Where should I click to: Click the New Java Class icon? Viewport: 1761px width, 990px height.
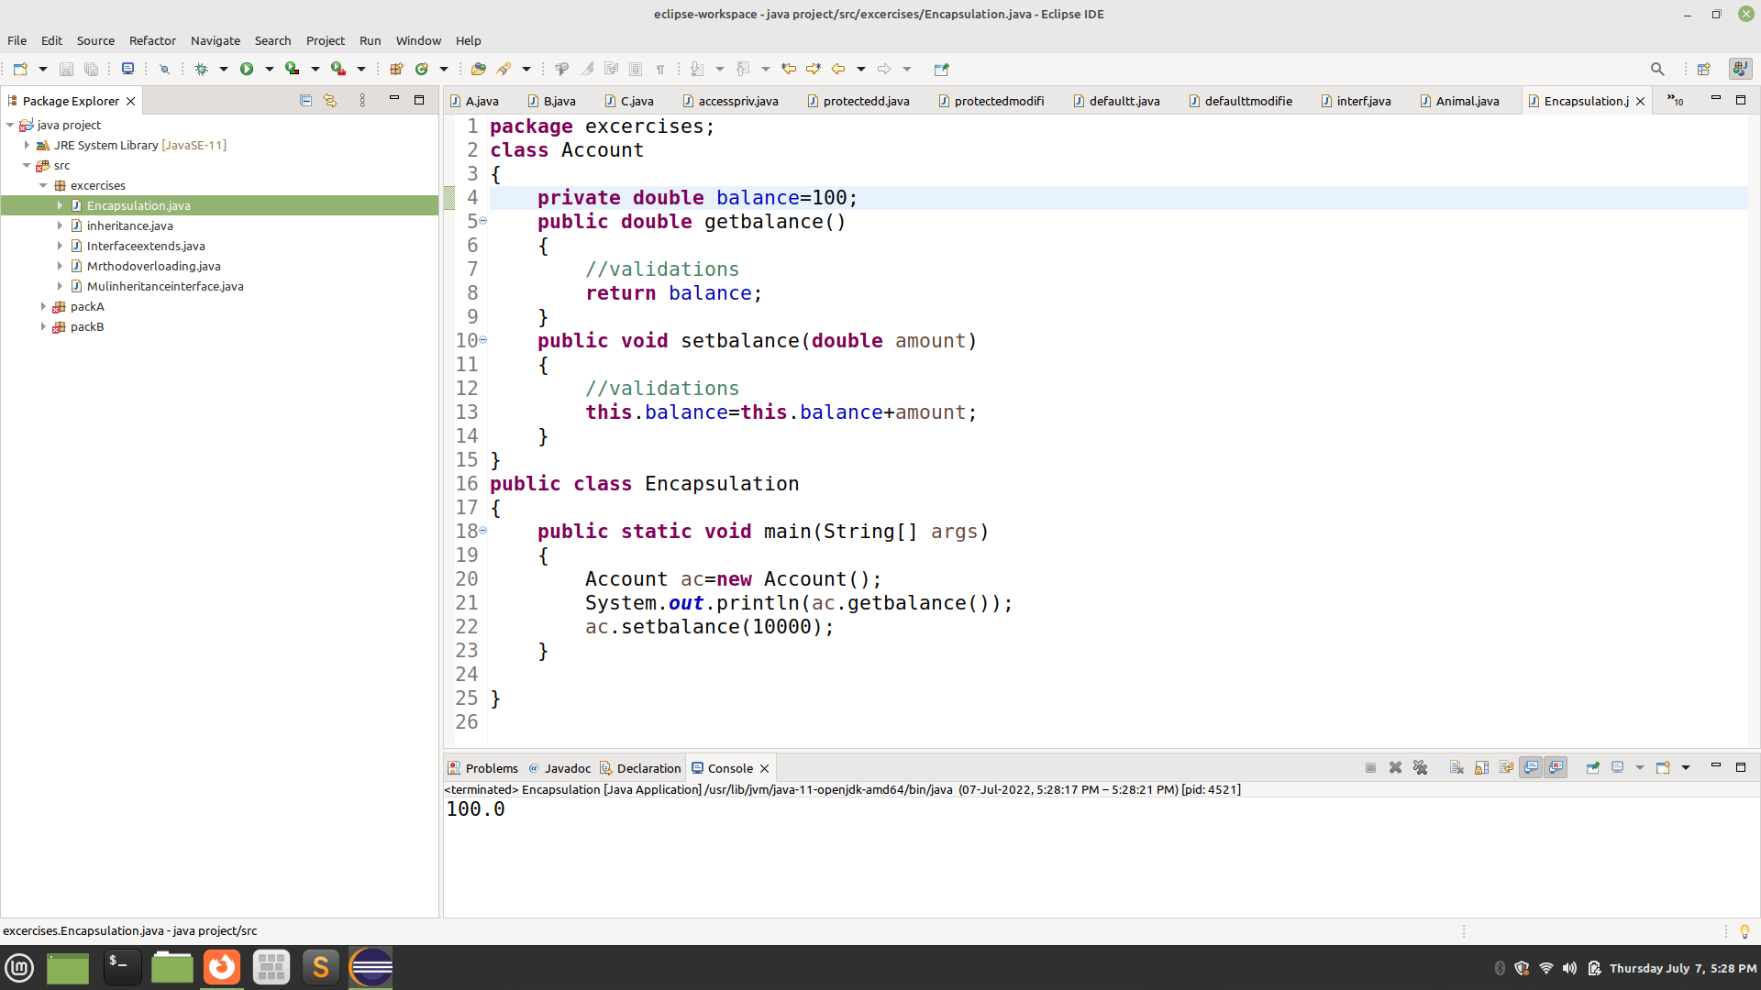point(422,69)
